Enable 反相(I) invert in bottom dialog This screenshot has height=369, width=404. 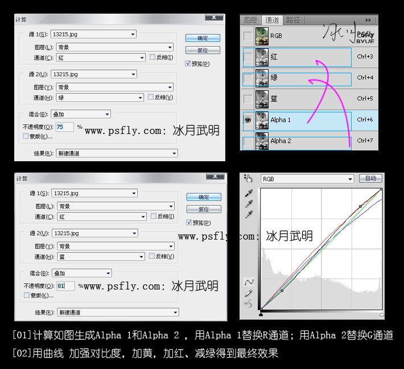tap(154, 216)
